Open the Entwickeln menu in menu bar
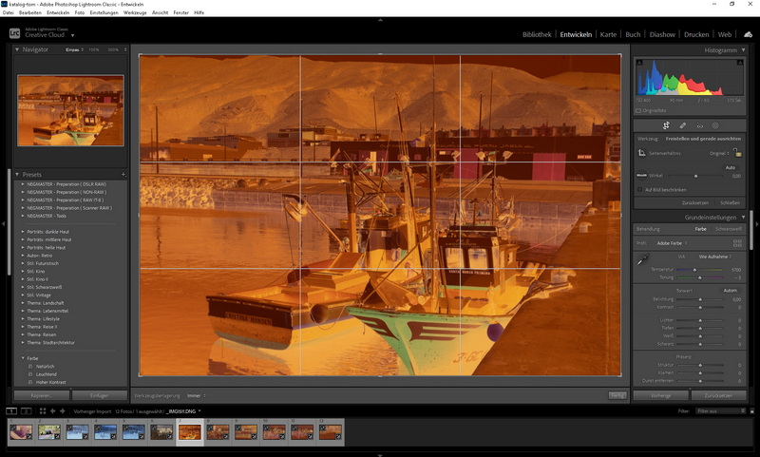The height and width of the screenshot is (457, 760). (x=58, y=12)
